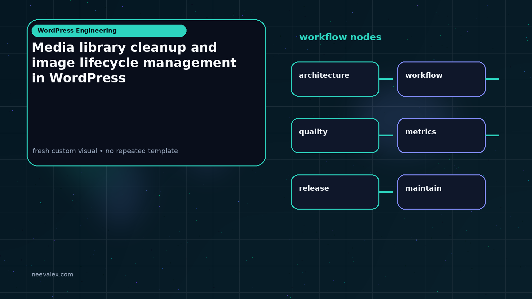The image size is (532, 299).
Task: Click the 'workflow nodes' heading
Action: pyautogui.click(x=340, y=37)
